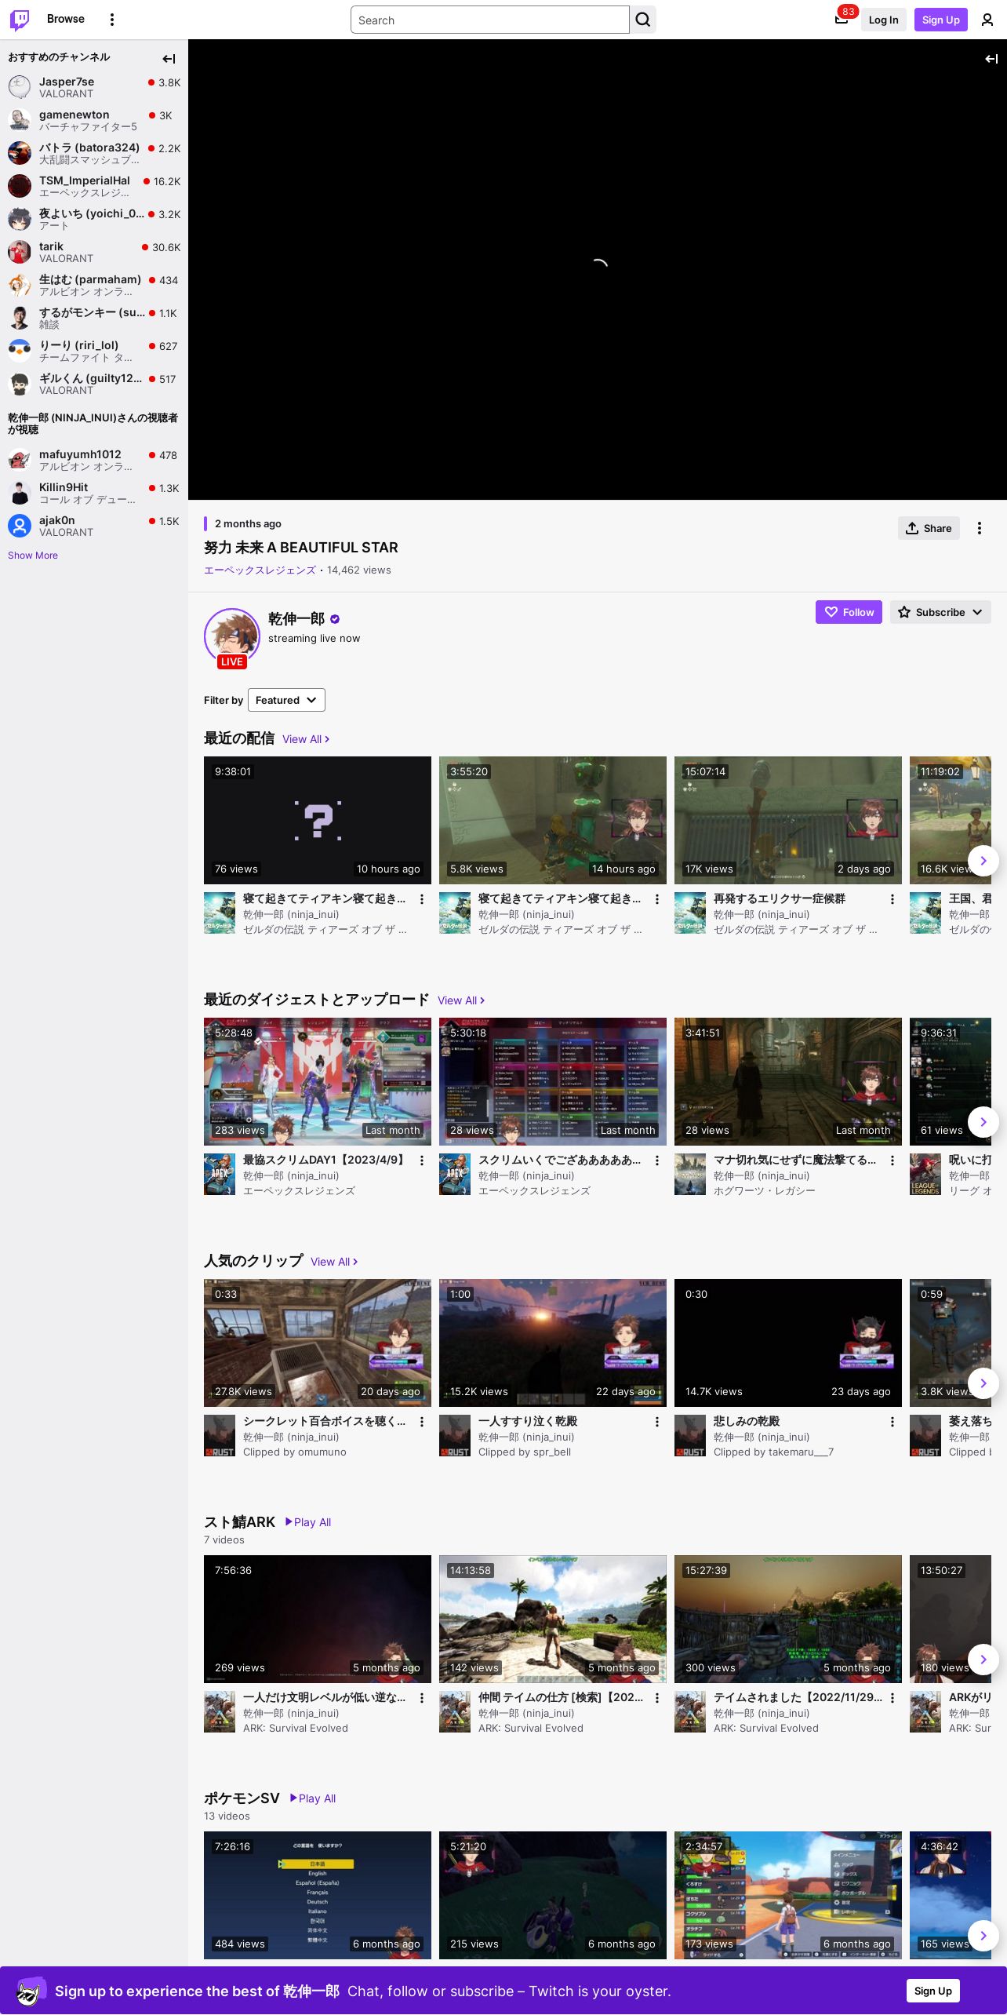Play all ポケモンSV videos

tap(313, 1798)
